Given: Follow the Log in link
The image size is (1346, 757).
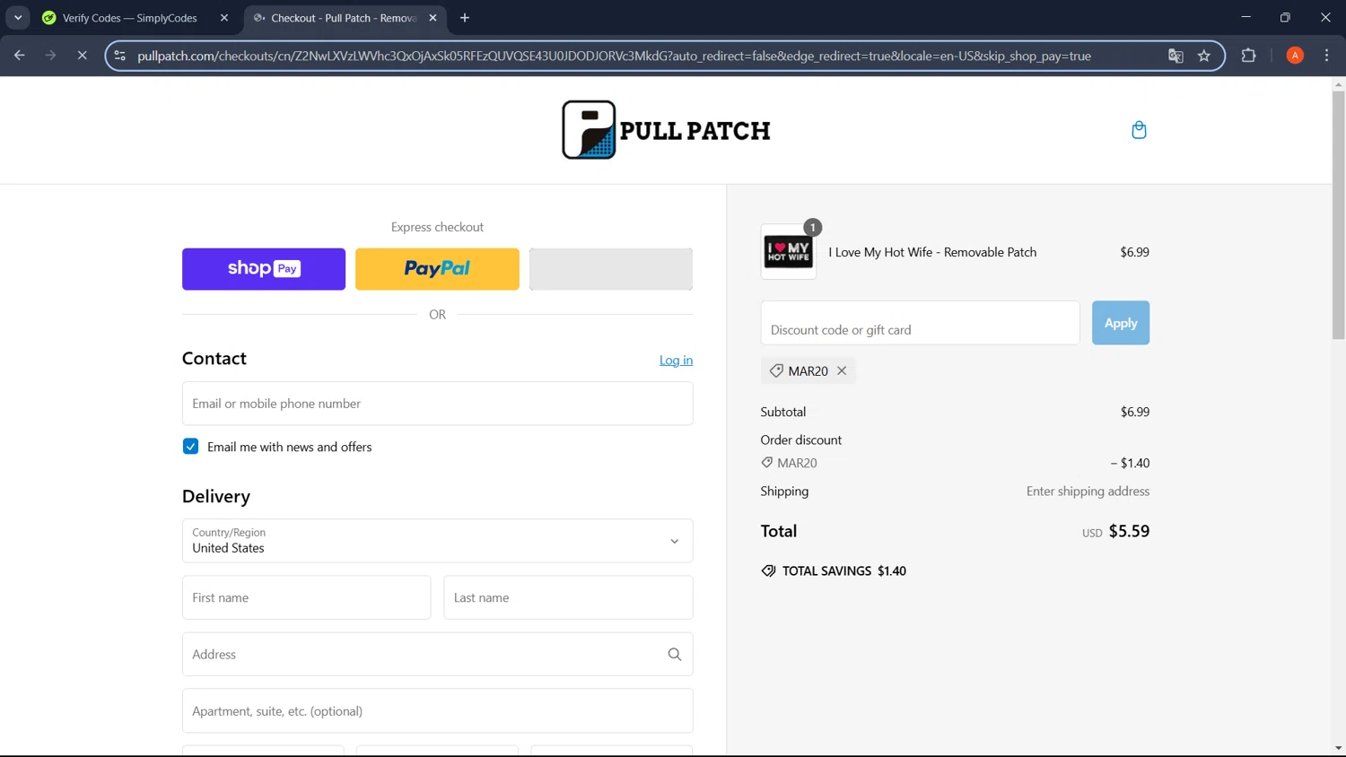Looking at the screenshot, I should (676, 360).
